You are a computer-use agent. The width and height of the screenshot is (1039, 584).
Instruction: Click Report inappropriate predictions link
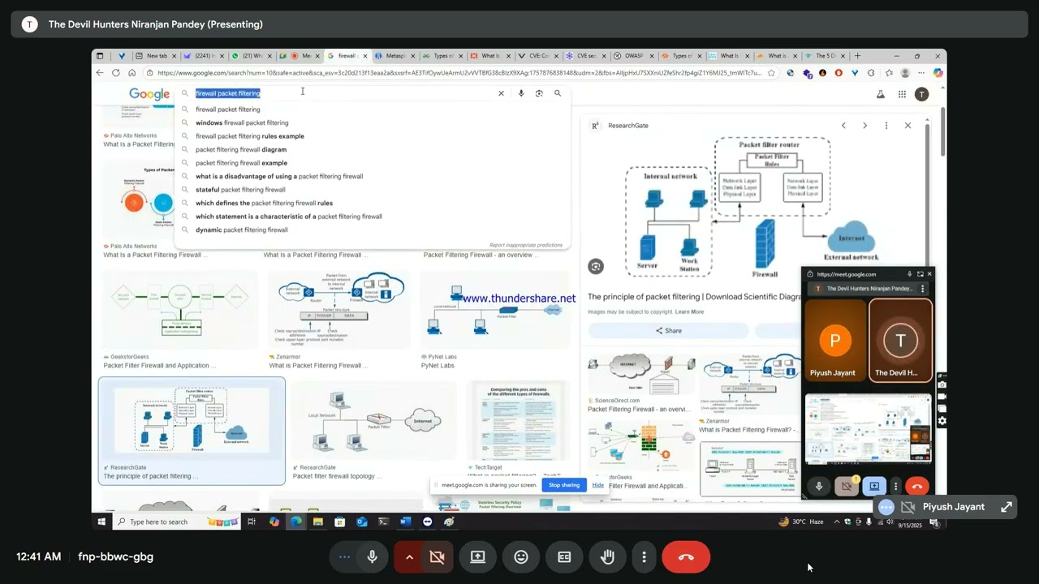525,245
